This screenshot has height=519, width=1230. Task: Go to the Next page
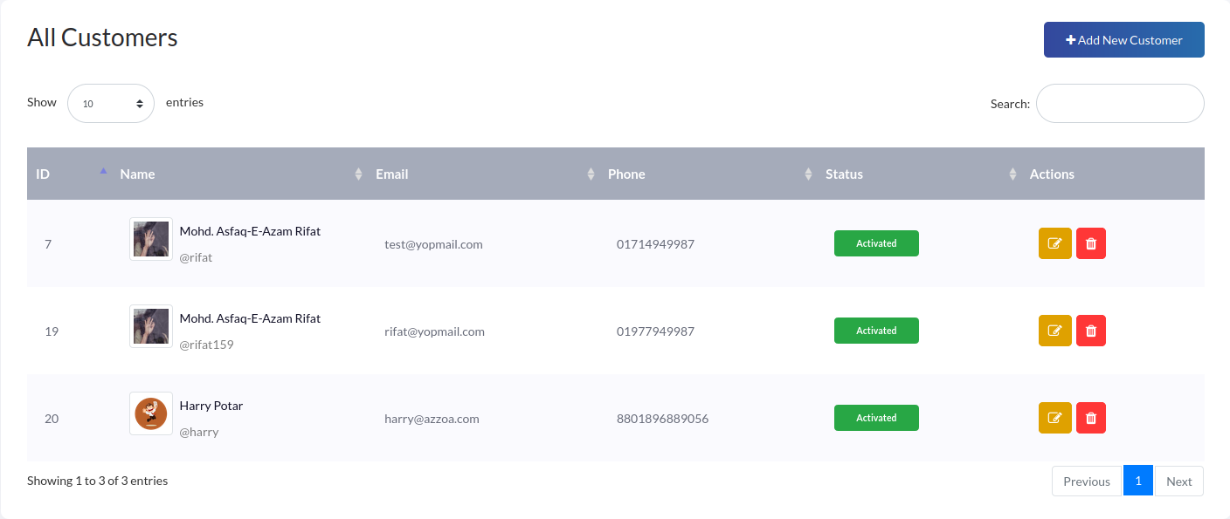[x=1178, y=481]
